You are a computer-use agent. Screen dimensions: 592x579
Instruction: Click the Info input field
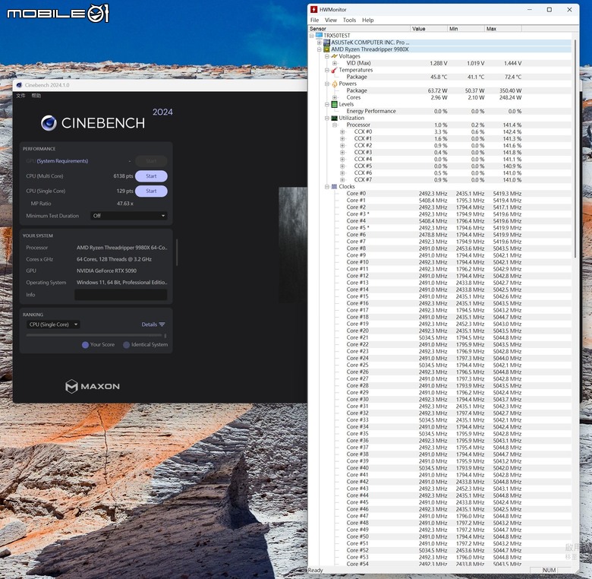pos(121,295)
